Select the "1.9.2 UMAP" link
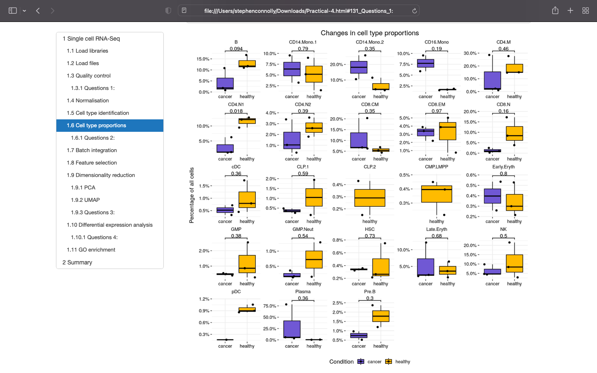The height and width of the screenshot is (373, 597). (84, 200)
